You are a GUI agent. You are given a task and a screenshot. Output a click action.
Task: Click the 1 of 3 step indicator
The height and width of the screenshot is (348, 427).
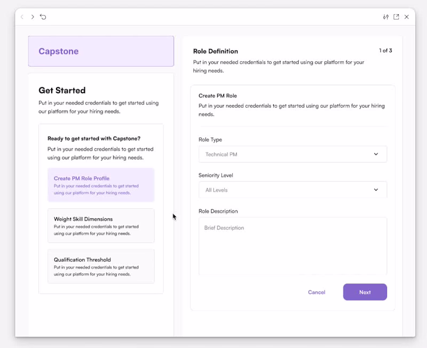pos(385,51)
